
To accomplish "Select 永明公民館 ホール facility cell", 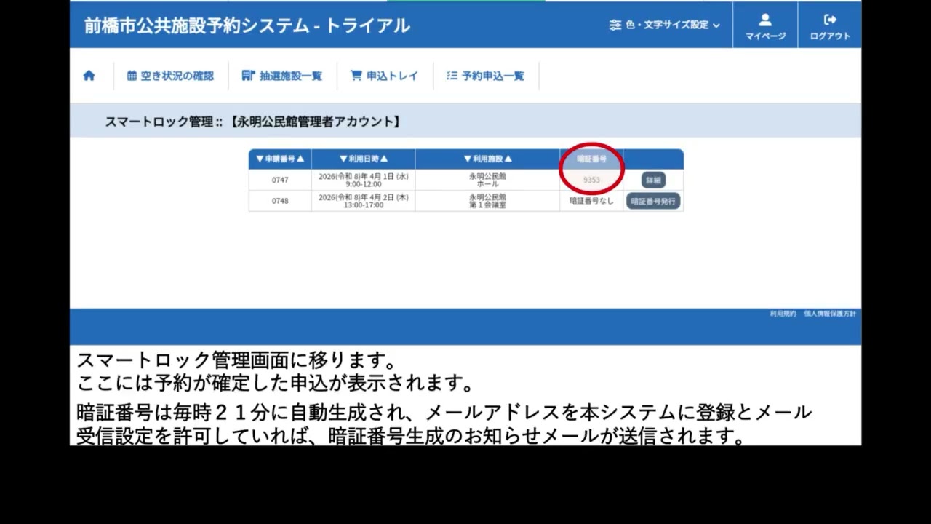I will (487, 180).
